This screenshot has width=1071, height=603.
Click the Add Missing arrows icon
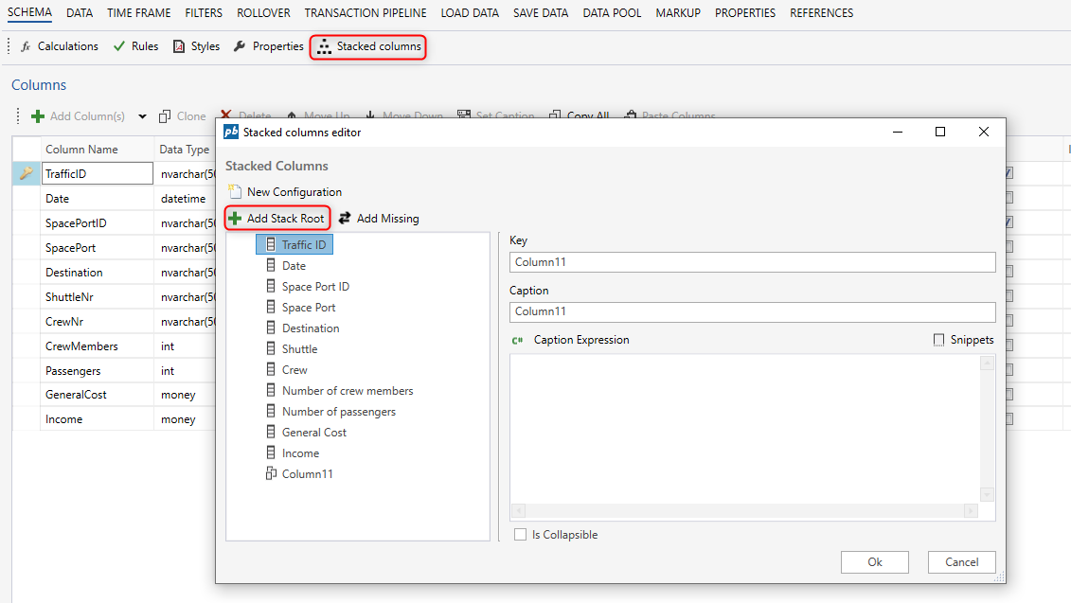(x=345, y=219)
